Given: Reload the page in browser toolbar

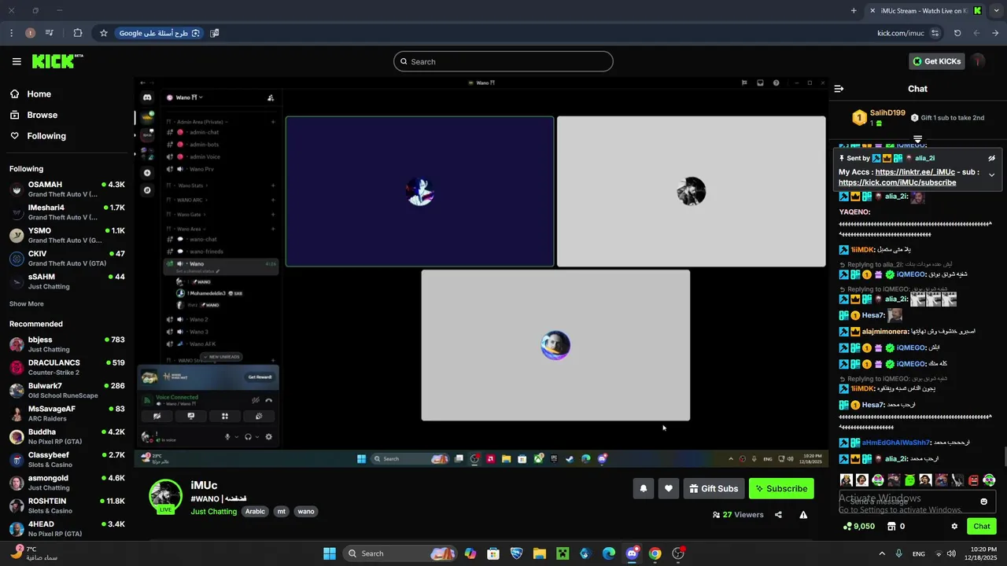Looking at the screenshot, I should coord(957,33).
